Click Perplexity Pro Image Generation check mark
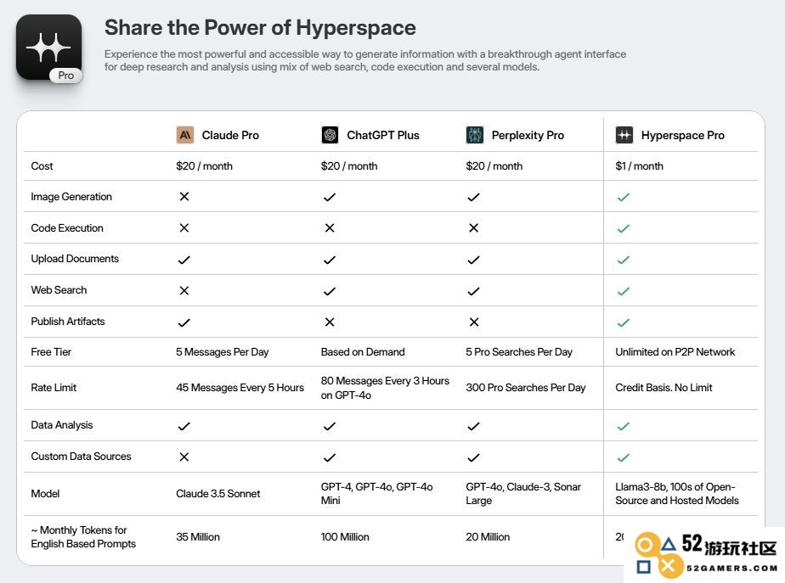 click(x=473, y=197)
